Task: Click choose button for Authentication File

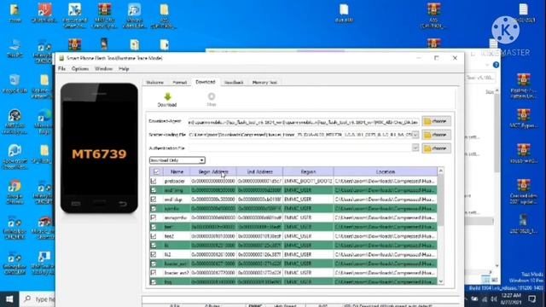Action: [x=436, y=148]
